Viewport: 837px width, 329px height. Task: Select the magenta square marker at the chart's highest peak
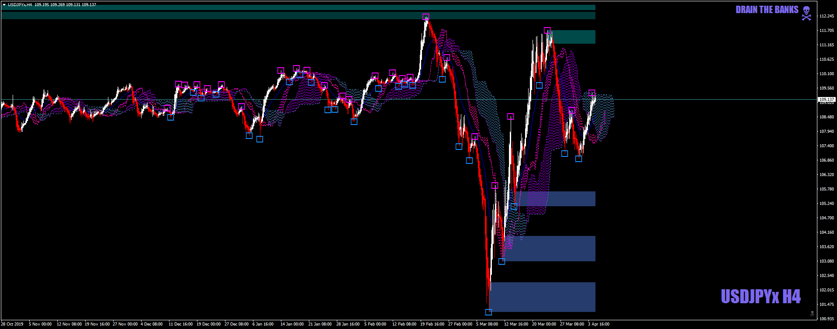[426, 17]
